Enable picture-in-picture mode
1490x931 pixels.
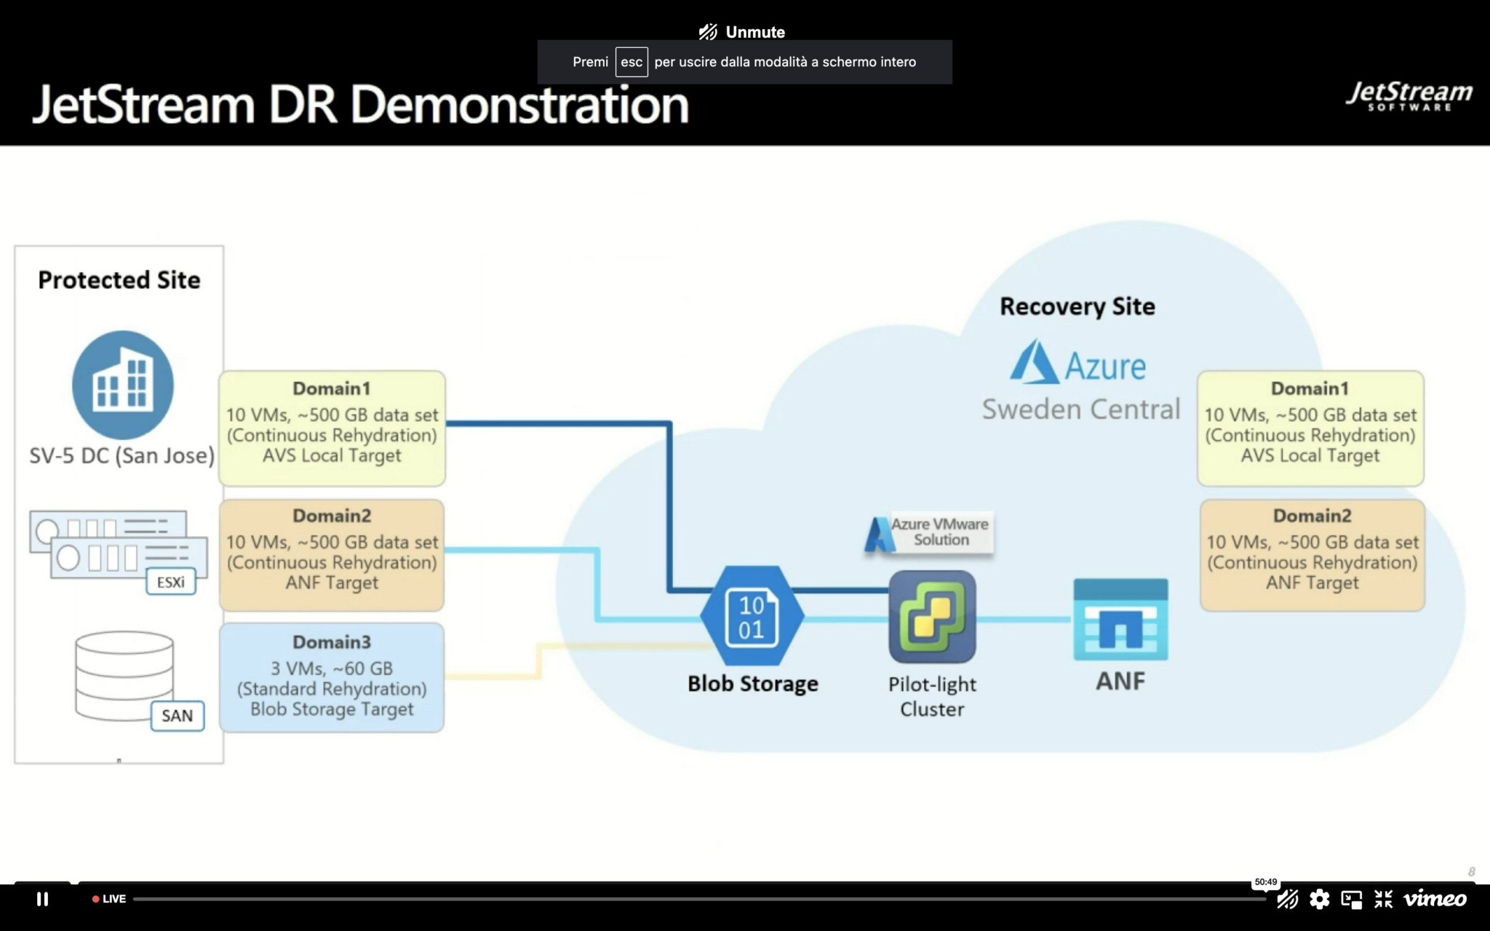tap(1351, 899)
